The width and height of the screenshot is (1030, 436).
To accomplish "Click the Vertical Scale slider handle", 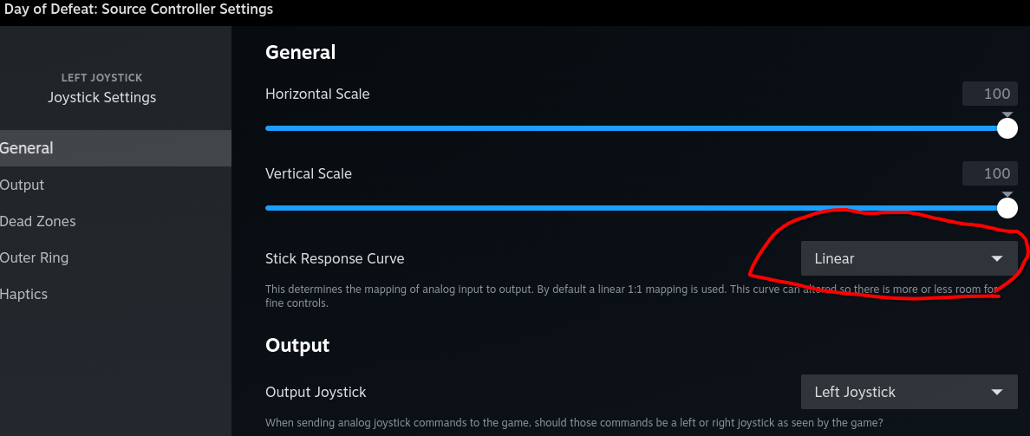I will click(x=1007, y=208).
